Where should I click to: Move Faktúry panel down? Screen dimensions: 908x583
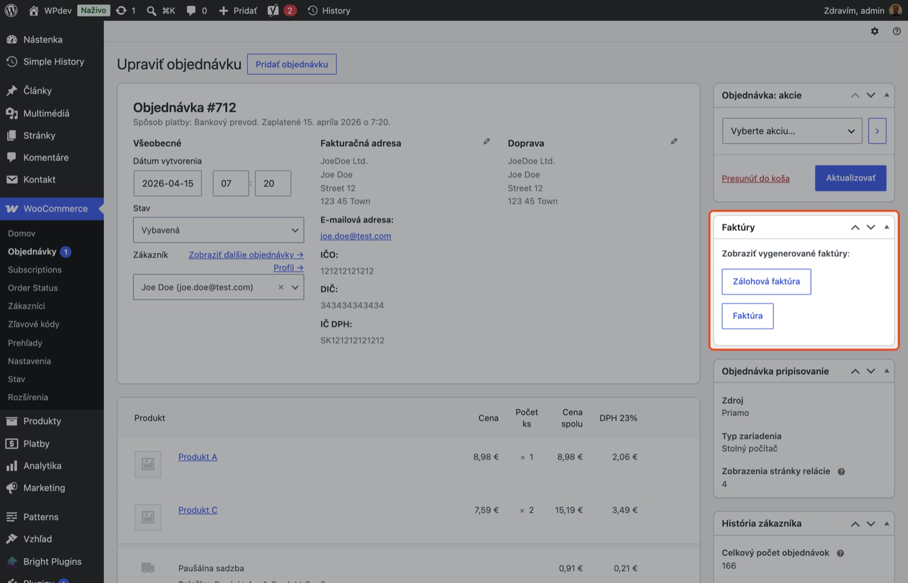(871, 227)
